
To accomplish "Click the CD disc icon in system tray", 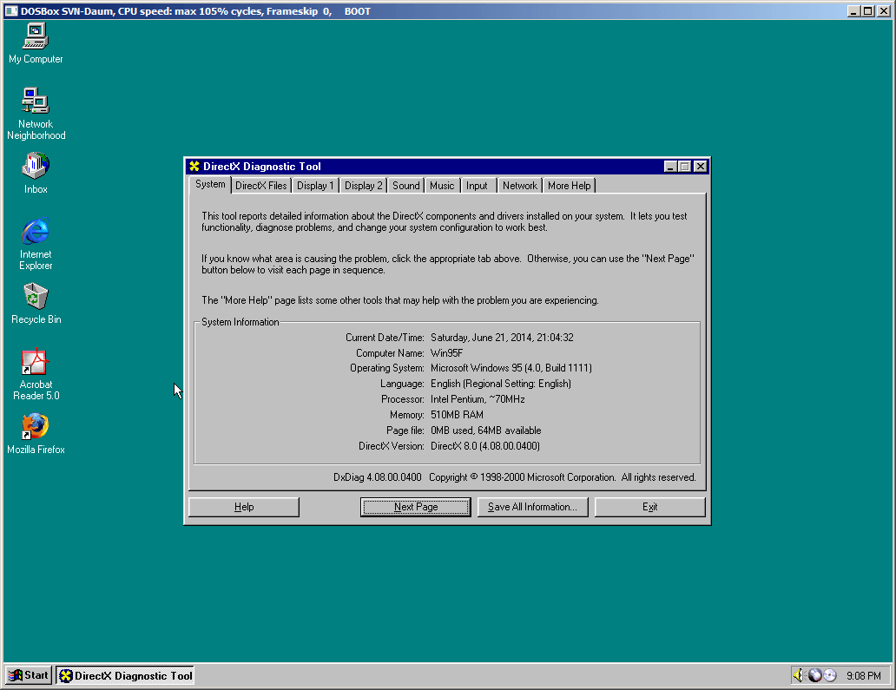I will click(830, 676).
